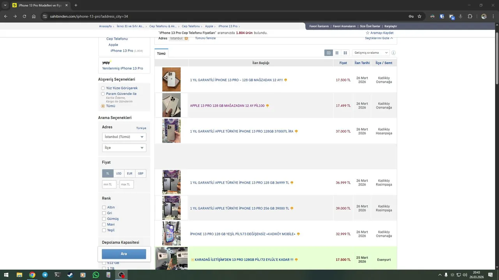Viewport: 499px width, 280px height.
Task: Sort listings by the Fiyat column
Action: [x=343, y=63]
